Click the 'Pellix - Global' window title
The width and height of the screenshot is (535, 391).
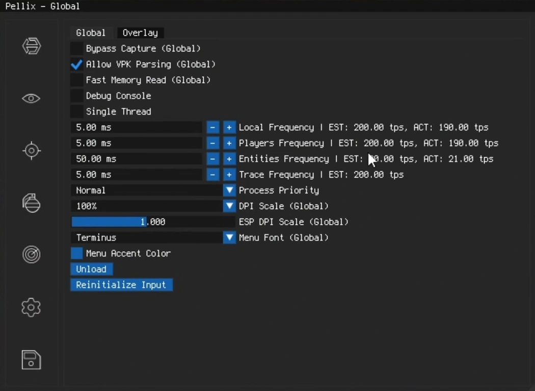43,6
